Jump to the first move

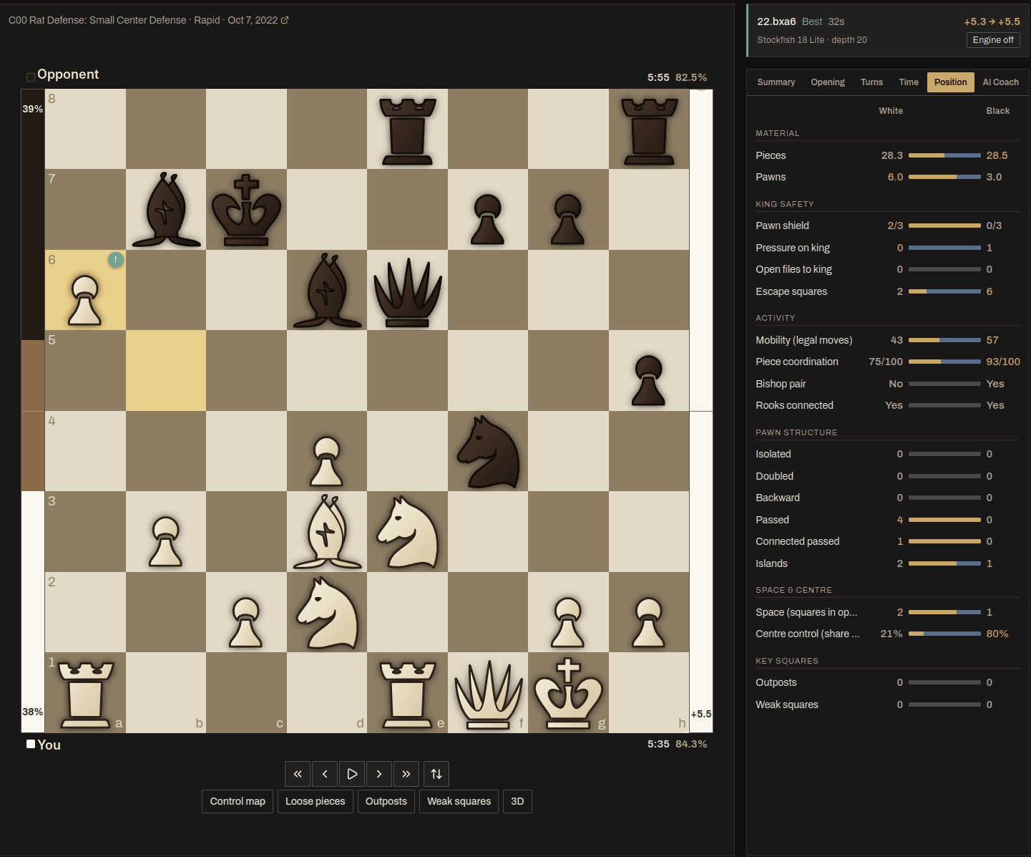click(298, 774)
